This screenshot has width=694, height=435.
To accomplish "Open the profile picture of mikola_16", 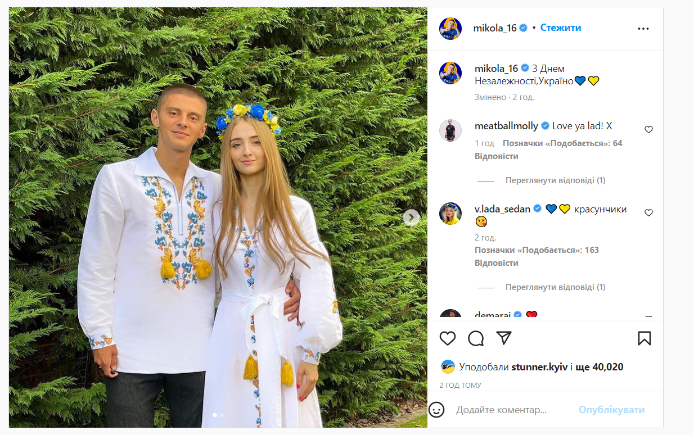I will point(449,28).
